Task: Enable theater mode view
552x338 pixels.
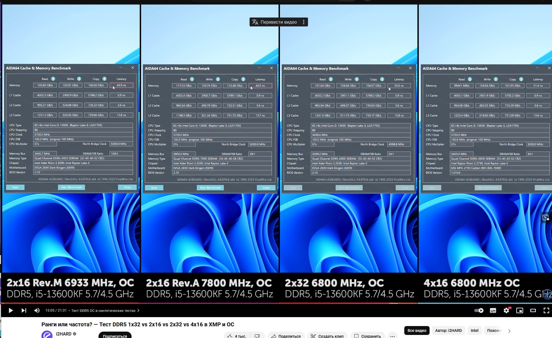Action: point(533,310)
